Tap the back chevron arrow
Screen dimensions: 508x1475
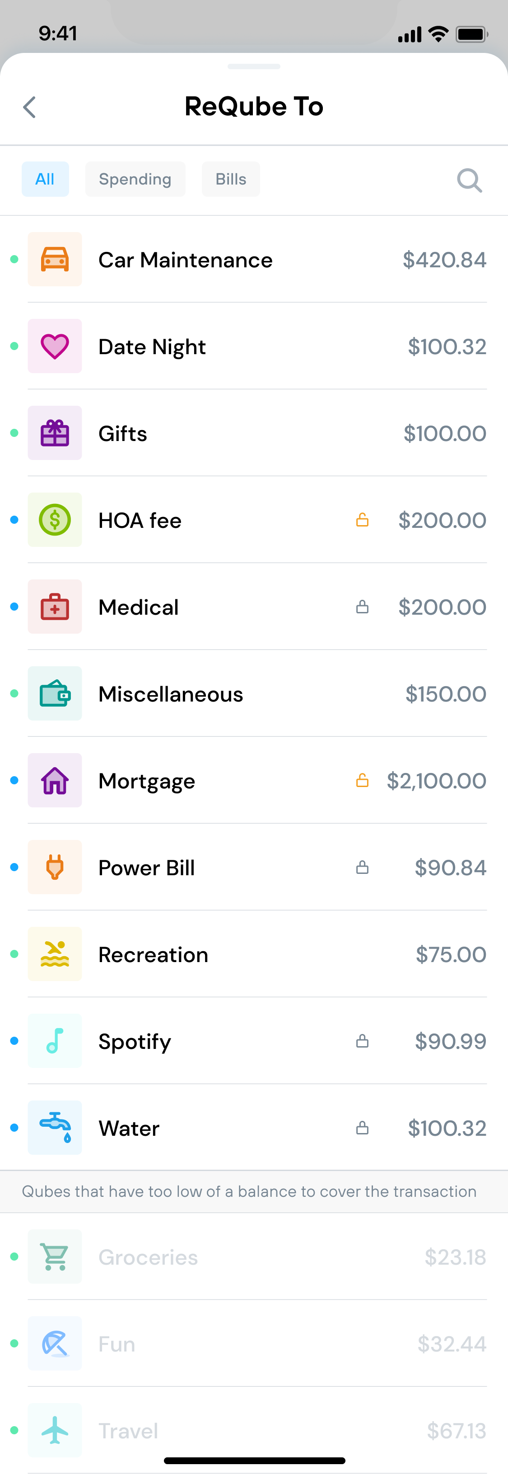point(30,107)
